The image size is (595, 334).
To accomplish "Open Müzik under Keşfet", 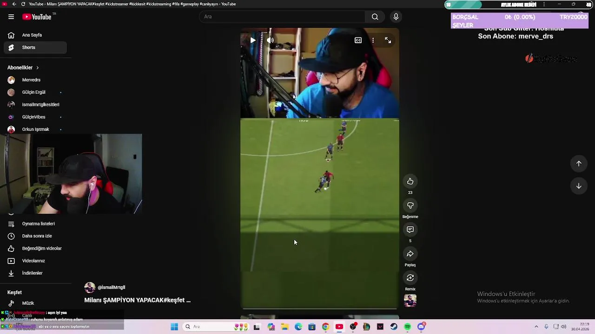I will coord(35,303).
